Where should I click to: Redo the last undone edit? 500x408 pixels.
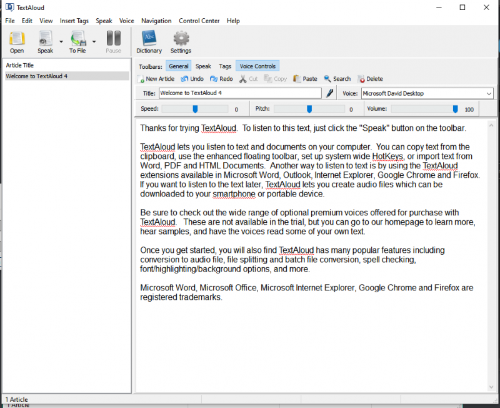pos(221,79)
